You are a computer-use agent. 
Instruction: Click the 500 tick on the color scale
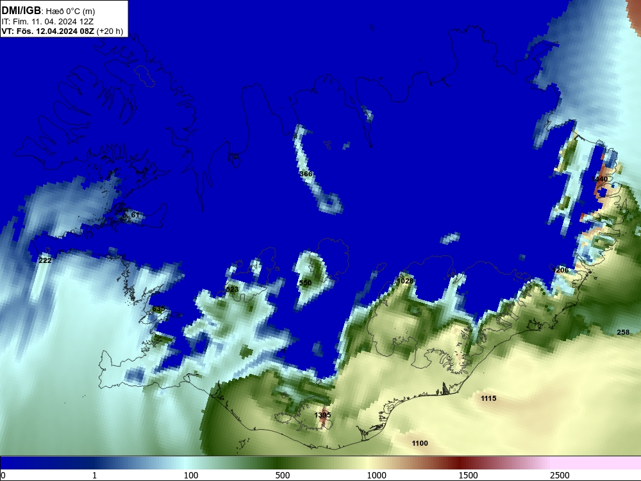pyautogui.click(x=283, y=475)
